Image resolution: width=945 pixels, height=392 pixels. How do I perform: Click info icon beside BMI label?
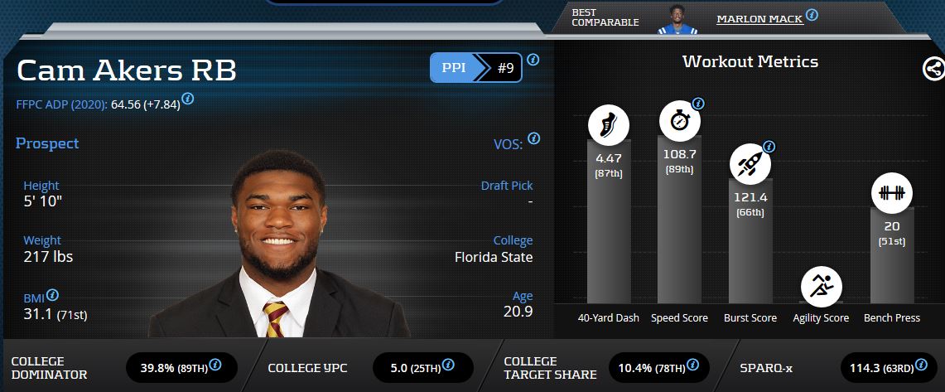52,295
